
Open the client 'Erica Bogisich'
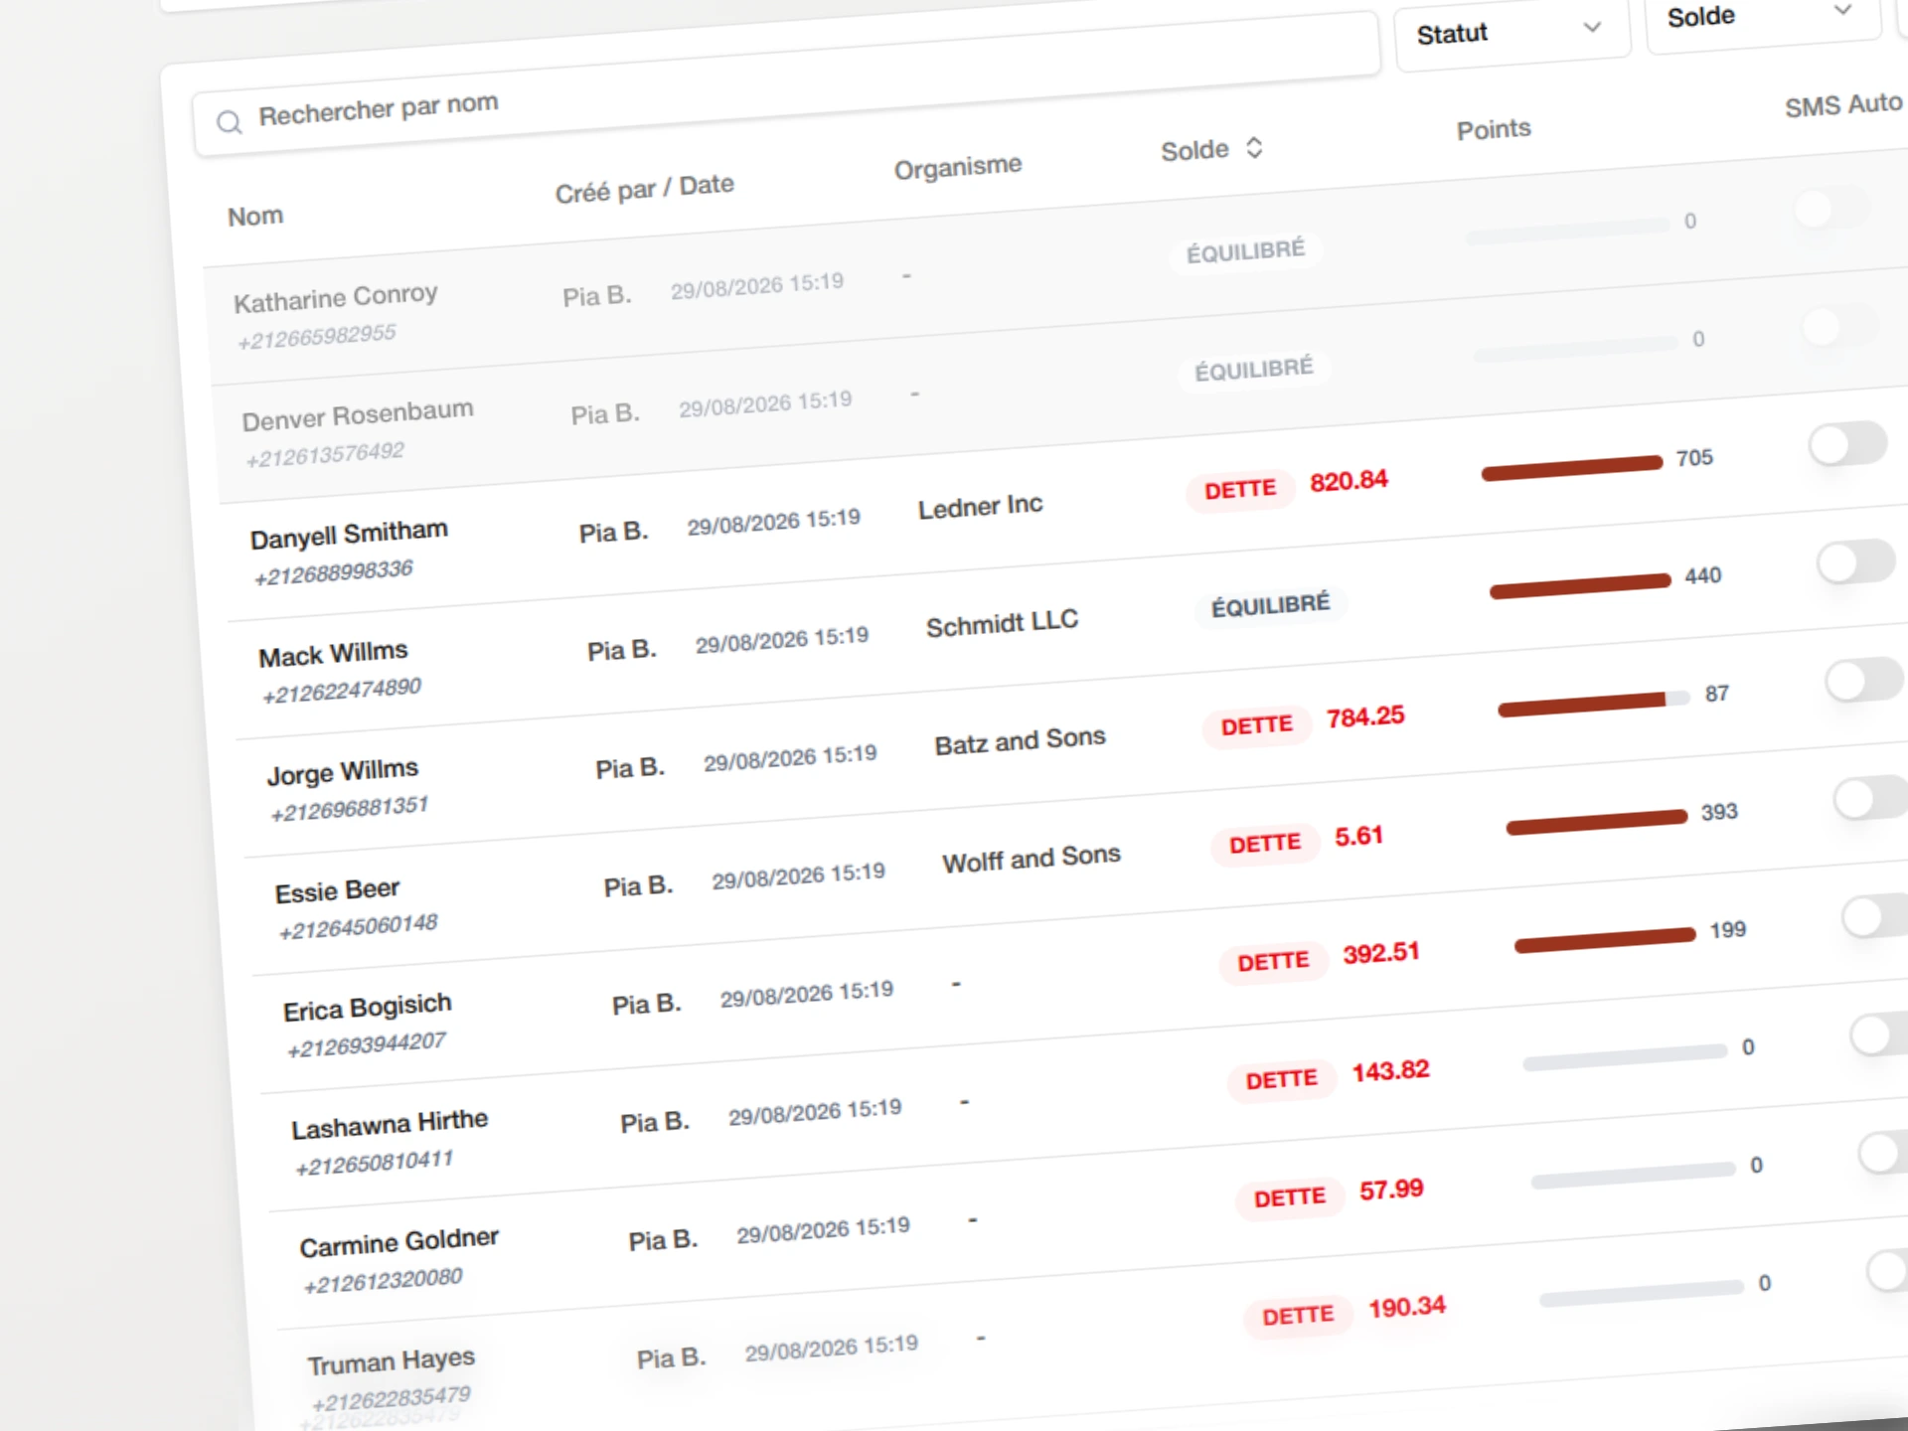coord(368,1008)
